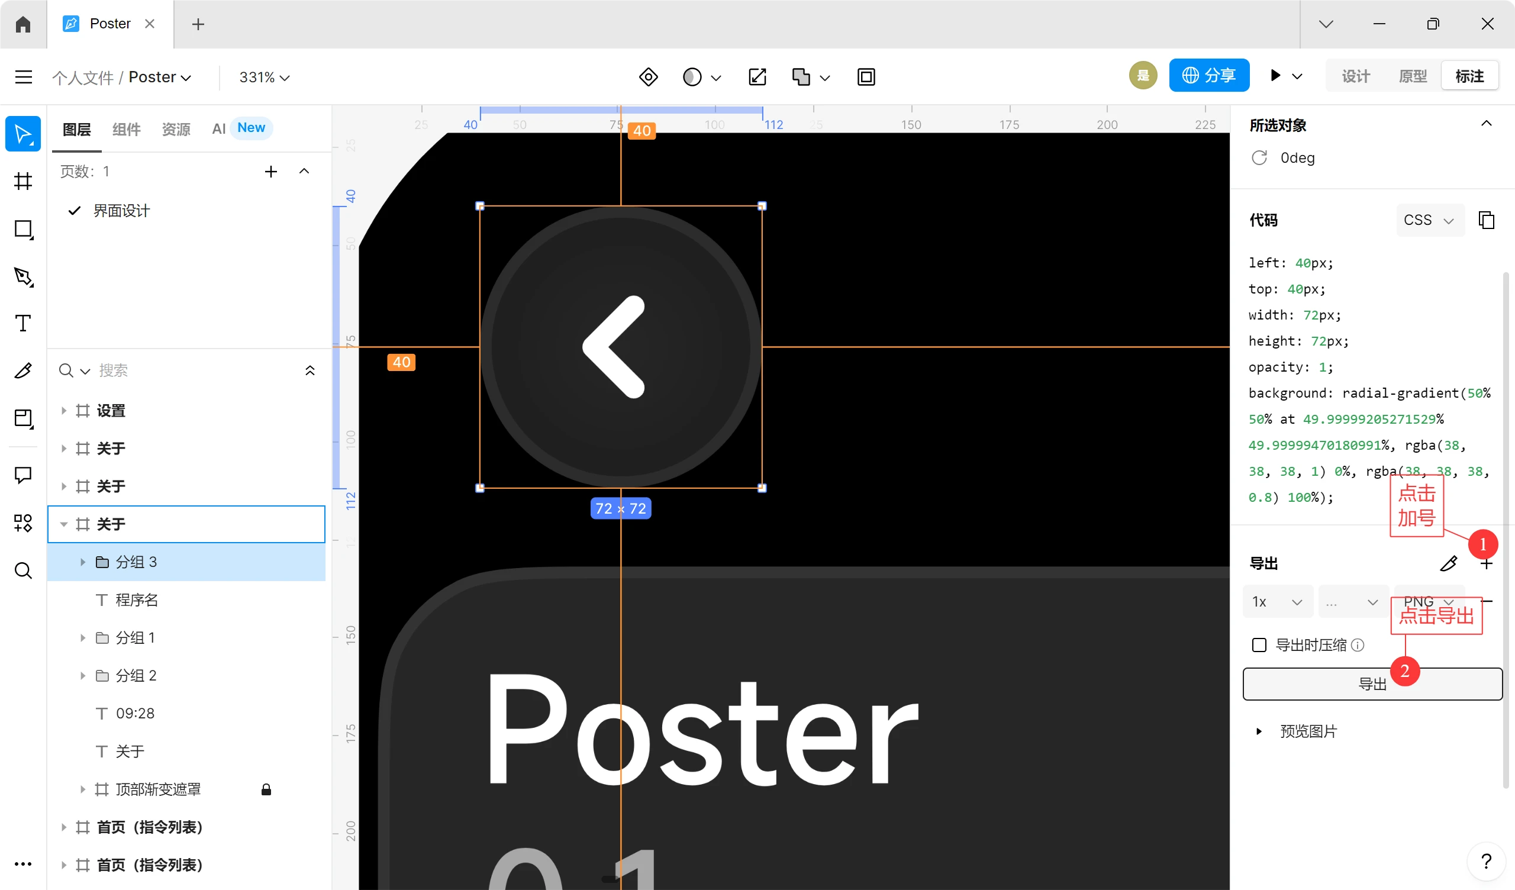
Task: Select the Pen tool
Action: tap(23, 276)
